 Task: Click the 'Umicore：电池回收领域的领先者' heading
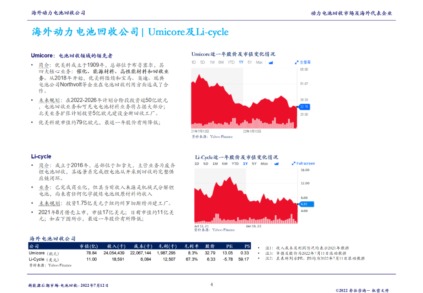coord(72,56)
